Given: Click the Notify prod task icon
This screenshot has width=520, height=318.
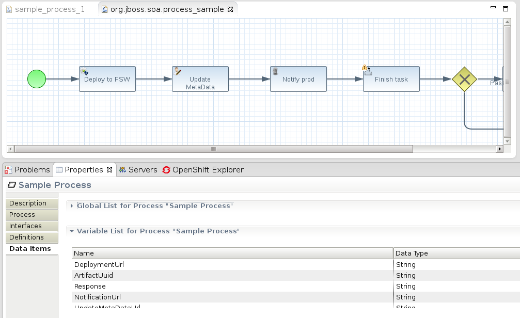Looking at the screenshot, I should pos(275,71).
